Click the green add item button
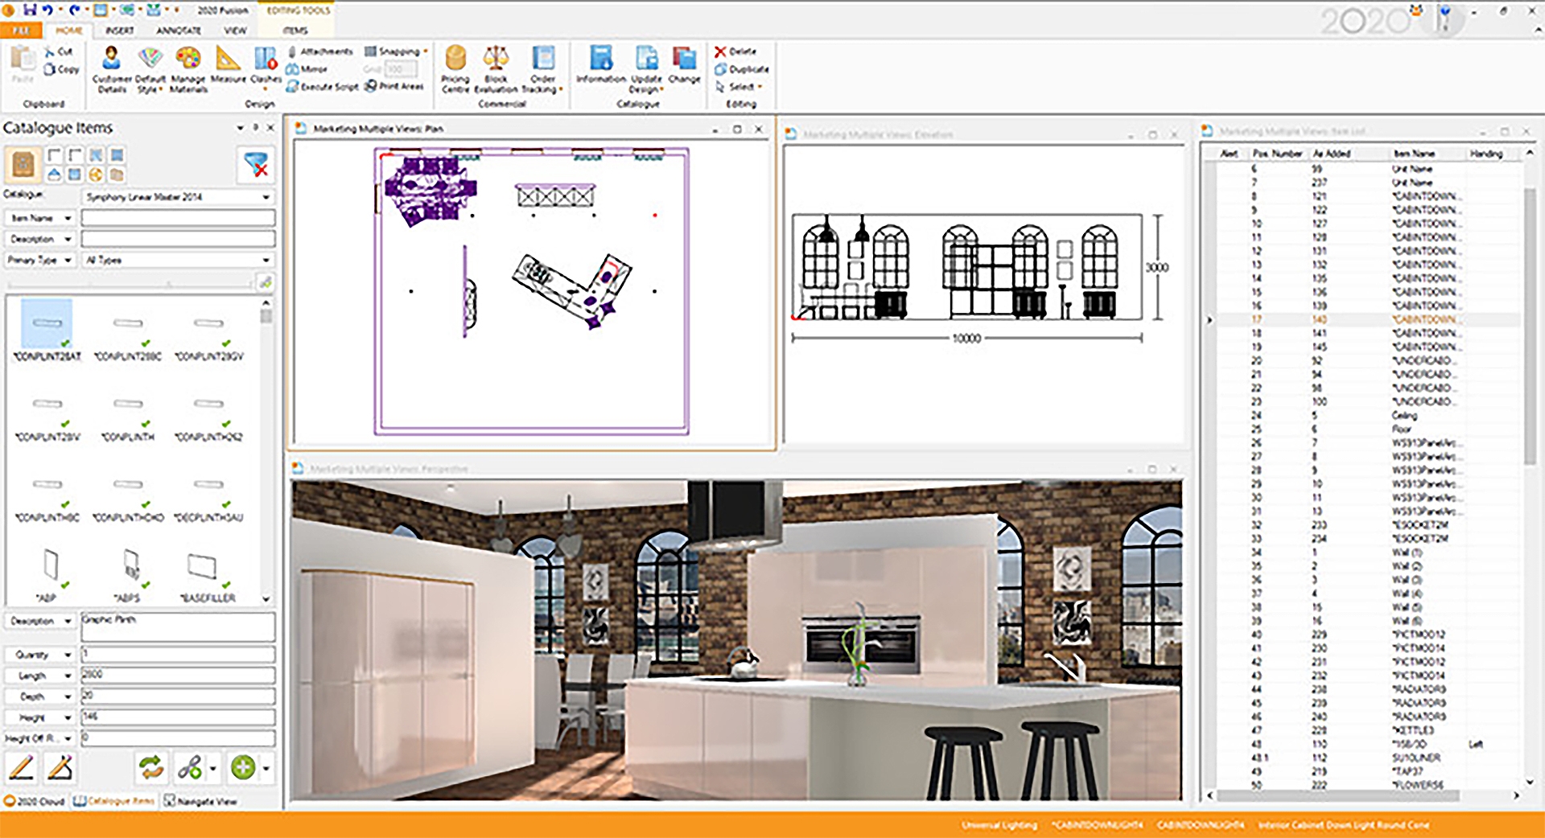This screenshot has width=1545, height=838. tap(242, 767)
